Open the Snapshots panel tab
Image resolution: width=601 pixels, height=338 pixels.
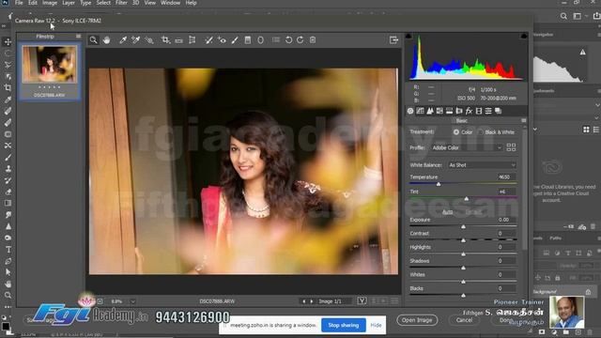(499, 111)
